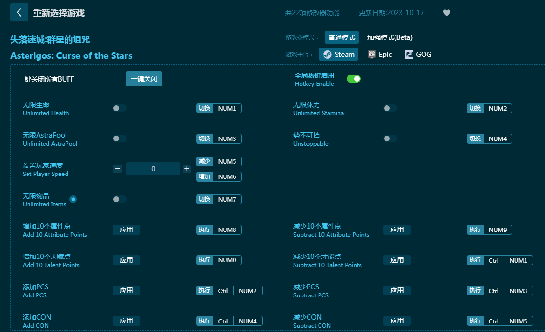Apply Add 10 Attribute Points
The image size is (545, 332).
[126, 230]
